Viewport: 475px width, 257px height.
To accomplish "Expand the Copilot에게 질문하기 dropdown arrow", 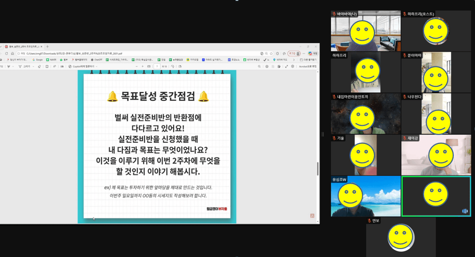I will 97,67.
